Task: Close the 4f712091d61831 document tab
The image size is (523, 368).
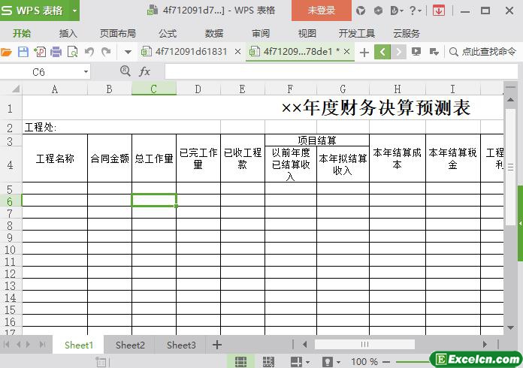Action: [x=237, y=52]
